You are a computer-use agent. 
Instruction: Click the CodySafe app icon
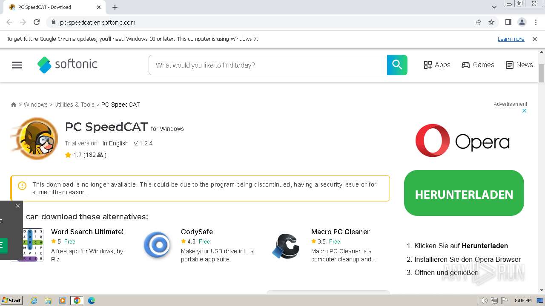pyautogui.click(x=158, y=245)
